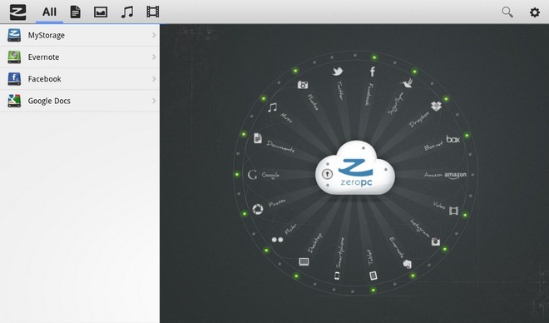Click the Tablet device icon
Image resolution: width=549 pixels, height=323 pixels.
point(373,276)
